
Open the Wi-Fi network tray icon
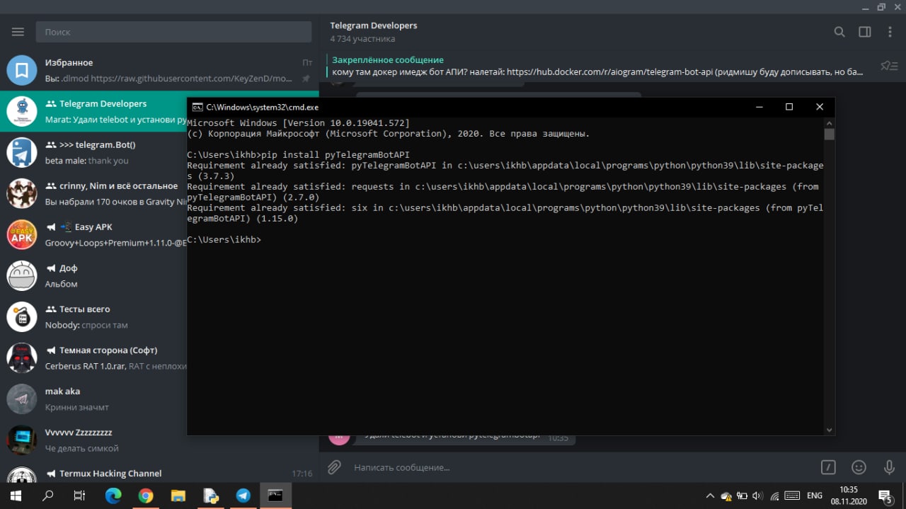point(775,496)
